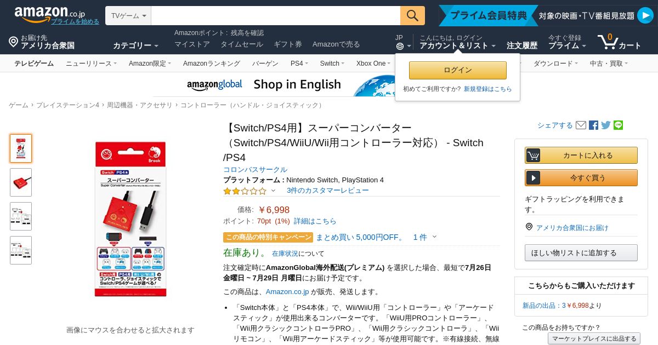The width and height of the screenshot is (658, 345).
Task: Open the Amazon限定 nav item
Action: click(x=150, y=64)
